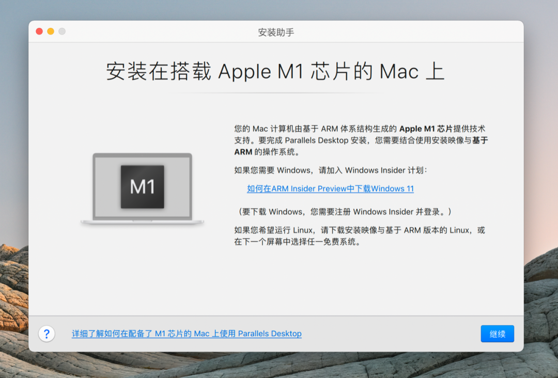
Task: Open the link 详细了解如何在配备了 M1 芯片的 Mac 上使用 Parallels Desktop
Action: pyautogui.click(x=187, y=334)
